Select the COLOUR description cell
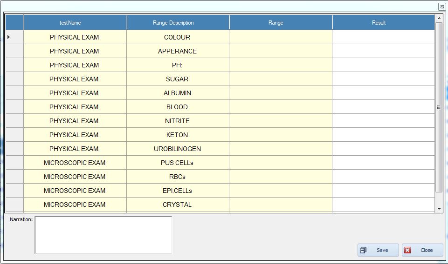 click(178, 37)
